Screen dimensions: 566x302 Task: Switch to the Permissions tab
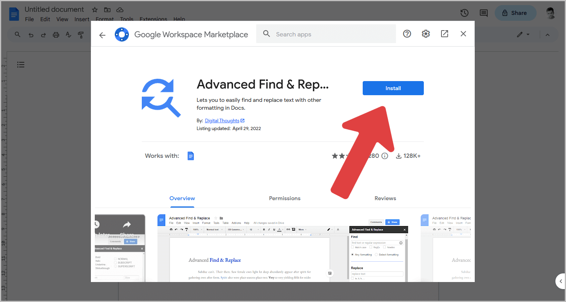pyautogui.click(x=285, y=198)
